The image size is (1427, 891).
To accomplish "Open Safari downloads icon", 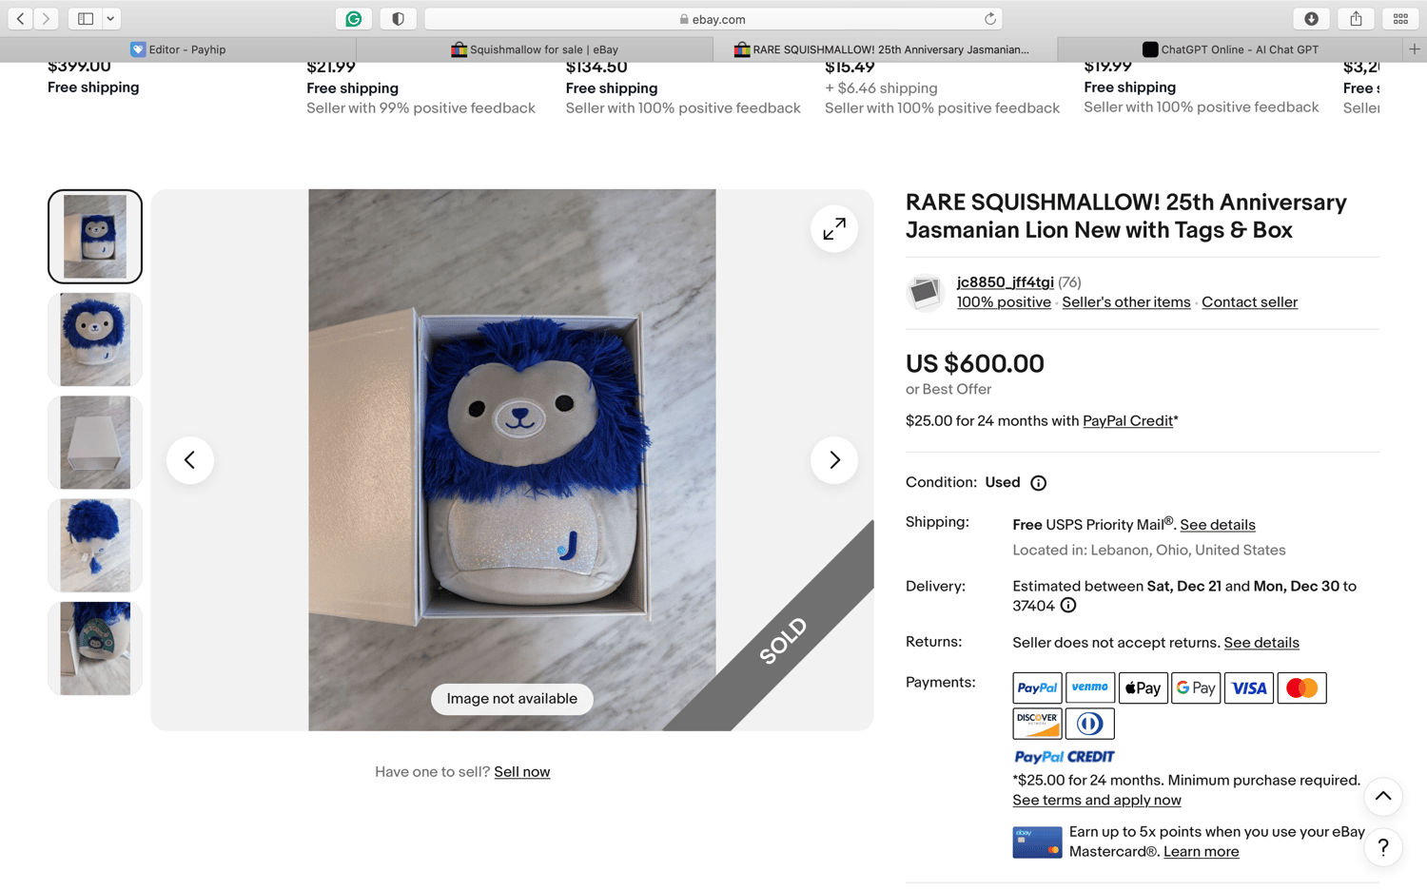I will pos(1311,19).
